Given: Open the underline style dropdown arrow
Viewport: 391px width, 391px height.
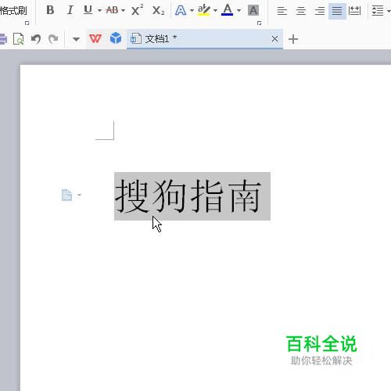Looking at the screenshot, I should coord(99,11).
